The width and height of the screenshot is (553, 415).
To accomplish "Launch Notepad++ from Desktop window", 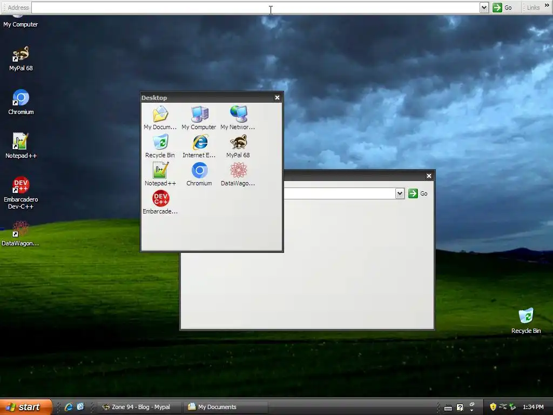I will [160, 175].
